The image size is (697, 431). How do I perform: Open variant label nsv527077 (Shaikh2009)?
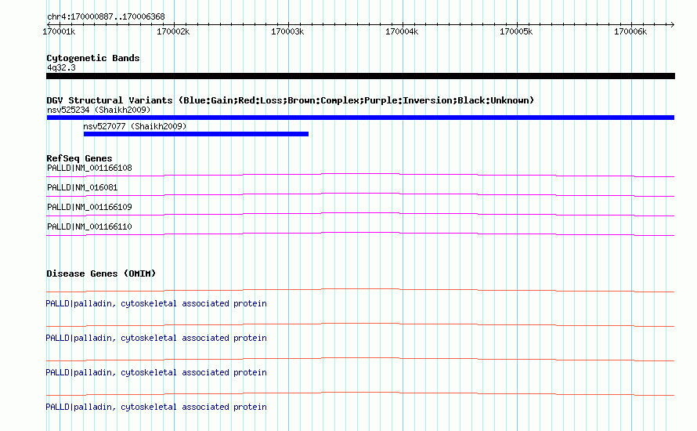[135, 126]
